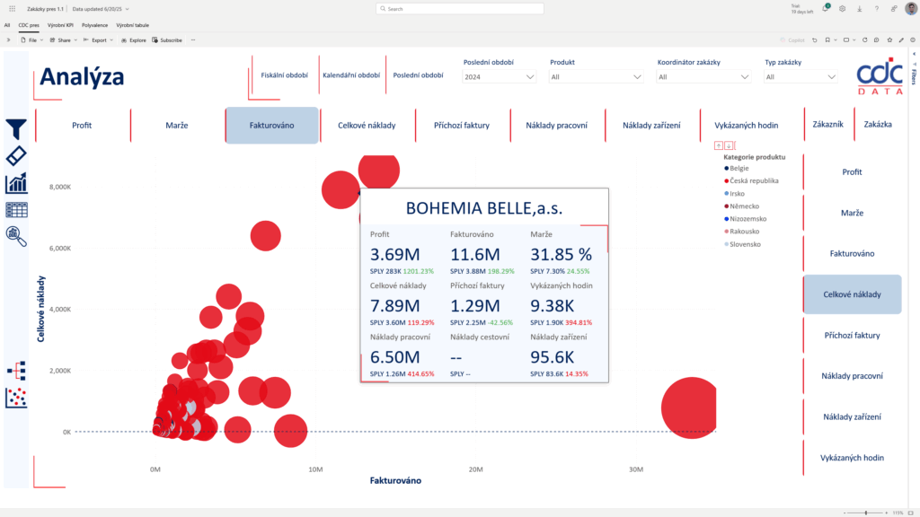
Task: Click the funnel filter icon in left sidebar
Action: tap(16, 128)
